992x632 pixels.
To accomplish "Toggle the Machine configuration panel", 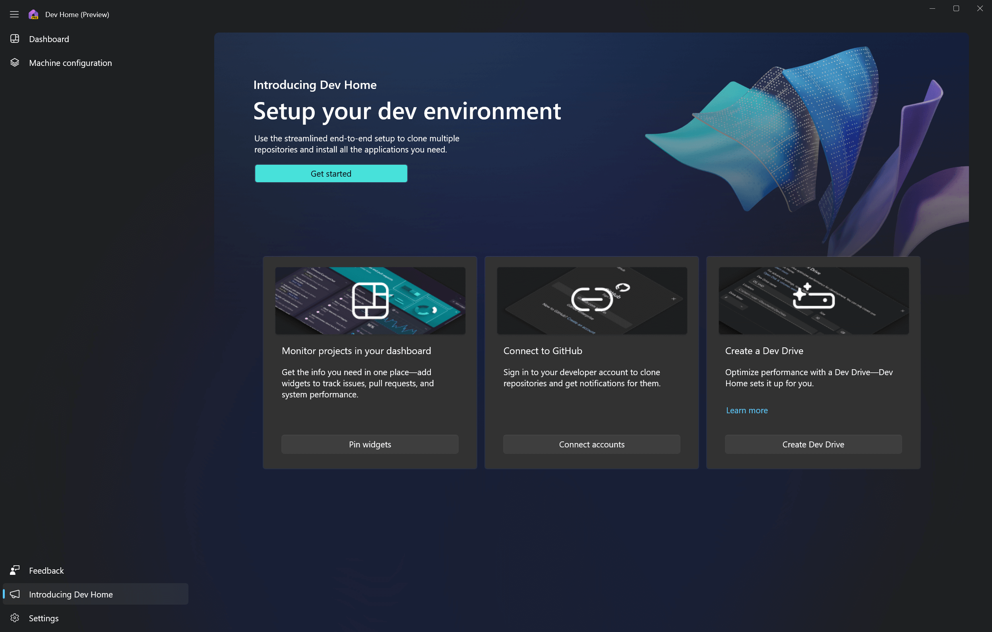I will point(70,62).
